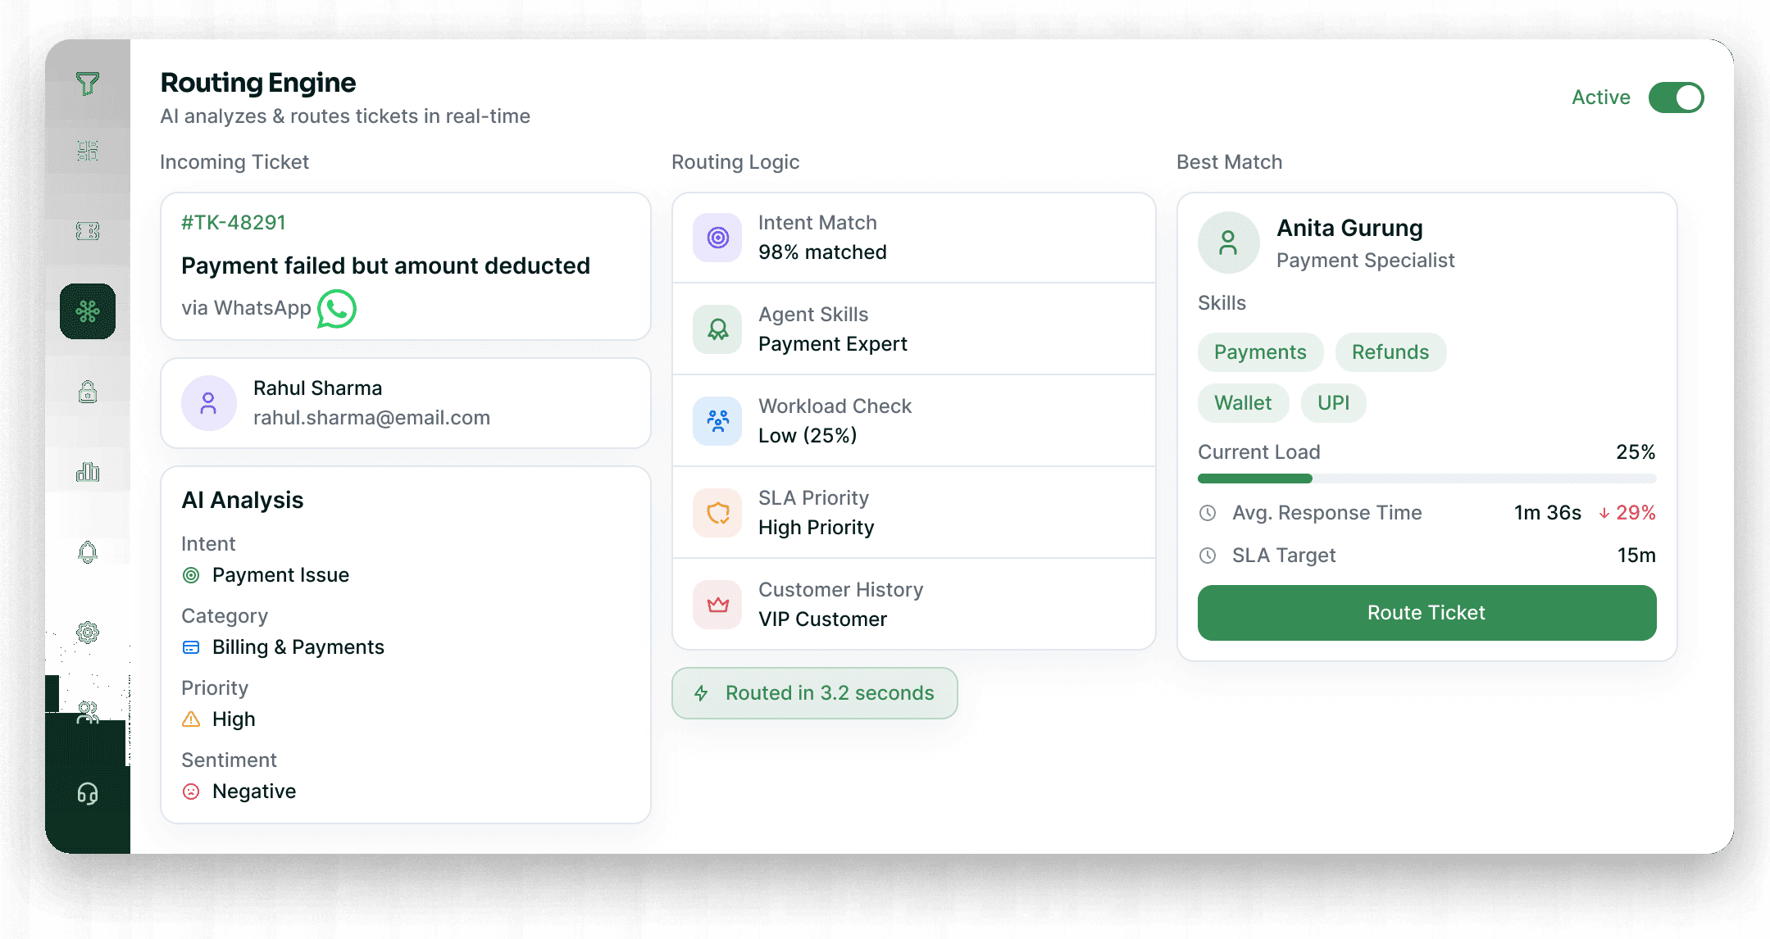Select the Refunds skill tag
Image resolution: width=1770 pixels, height=939 pixels.
tap(1390, 352)
